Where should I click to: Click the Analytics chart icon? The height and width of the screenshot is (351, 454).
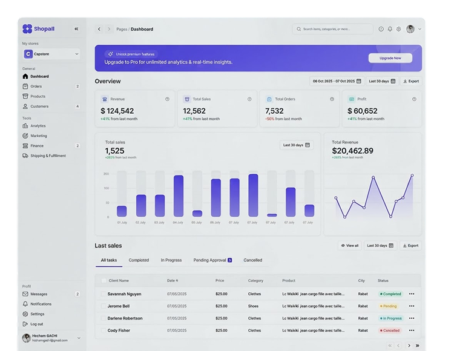click(25, 126)
